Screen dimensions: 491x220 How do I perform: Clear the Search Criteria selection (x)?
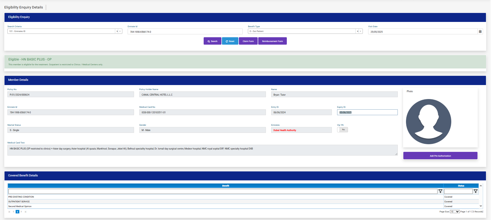pos(117,31)
